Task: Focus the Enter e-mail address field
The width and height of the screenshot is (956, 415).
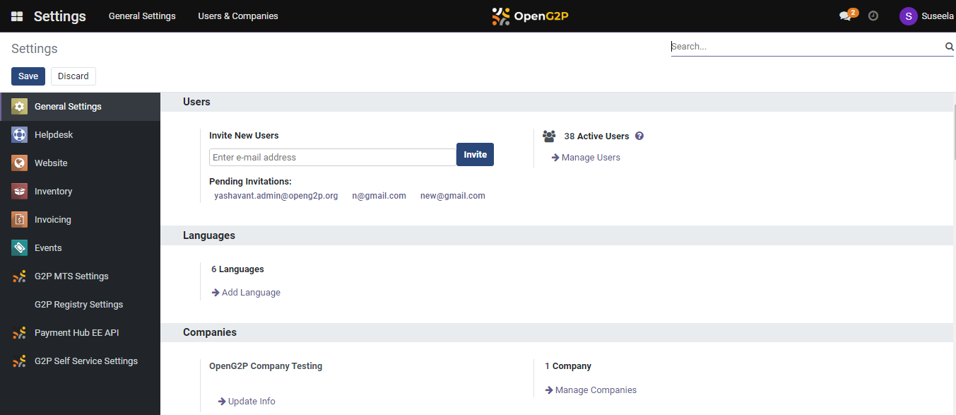Action: 332,158
